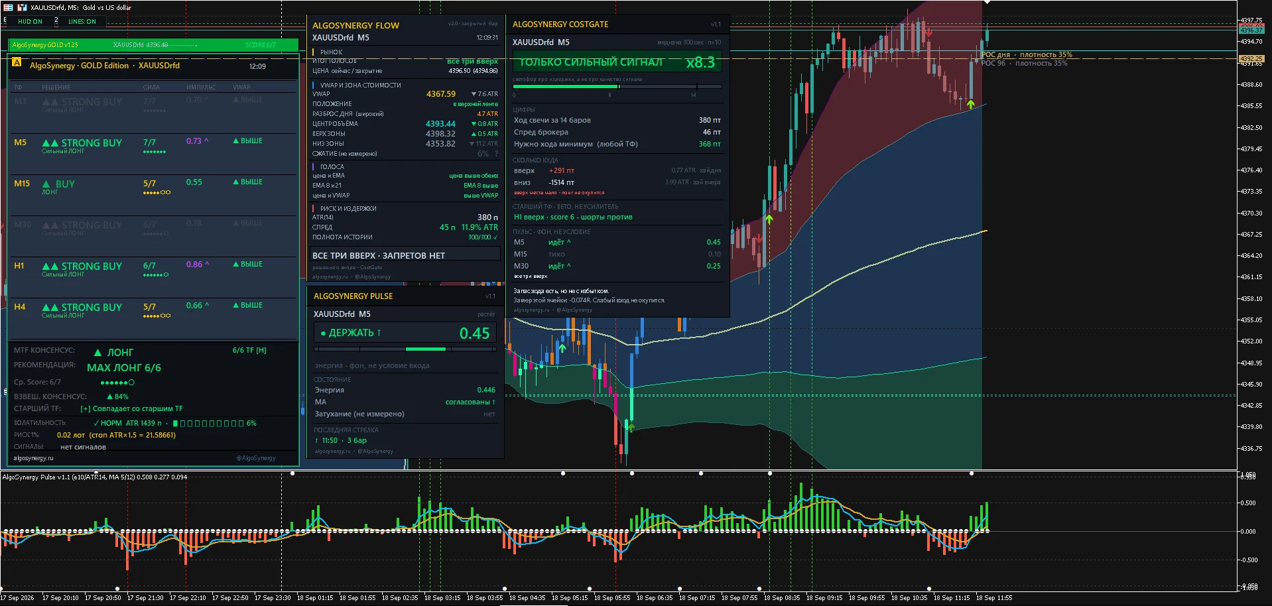Click the 17 Sep 20:10 time axis label

click(x=60, y=598)
